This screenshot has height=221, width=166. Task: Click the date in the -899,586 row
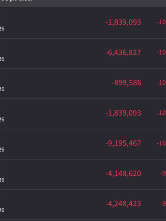[x=2, y=89]
